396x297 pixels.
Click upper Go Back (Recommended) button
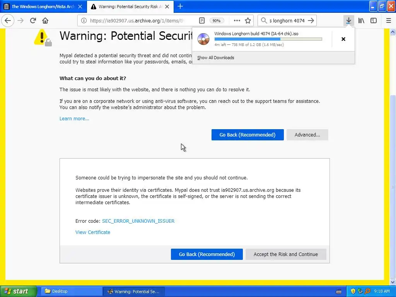pyautogui.click(x=247, y=135)
